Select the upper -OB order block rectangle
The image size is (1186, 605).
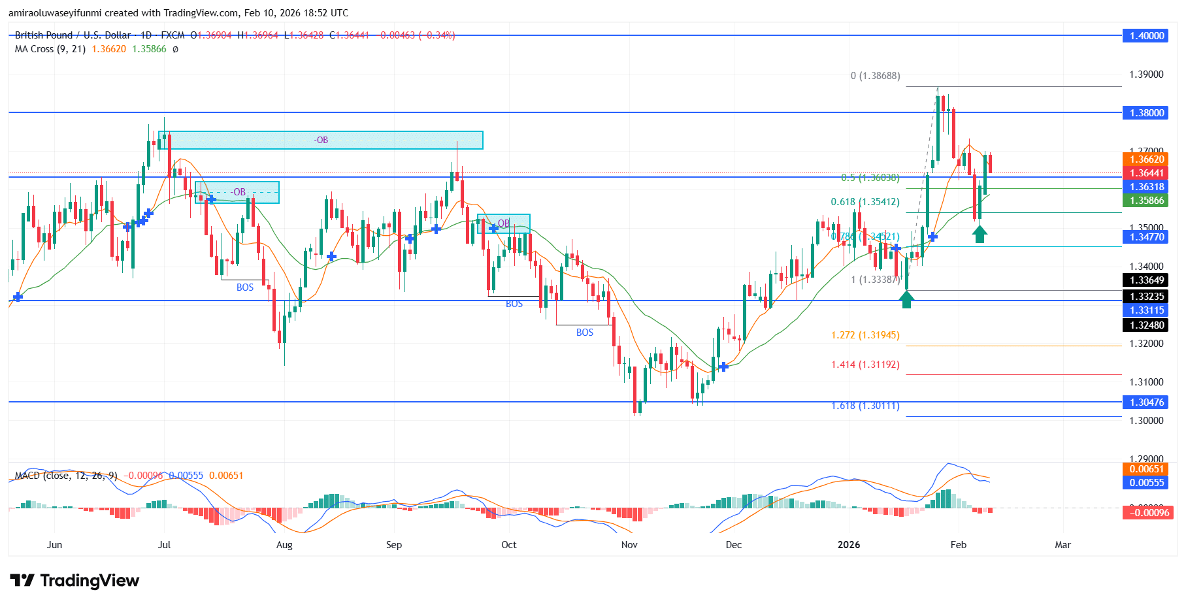coord(320,140)
